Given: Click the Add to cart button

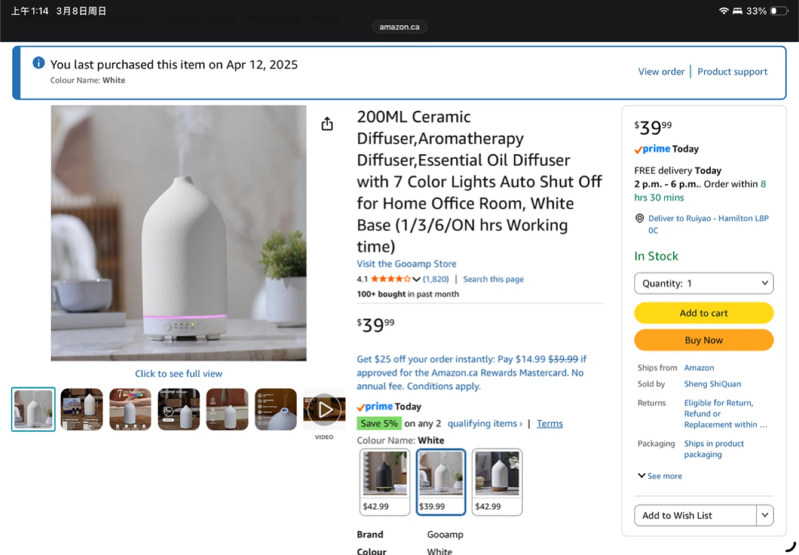Looking at the screenshot, I should (x=704, y=313).
